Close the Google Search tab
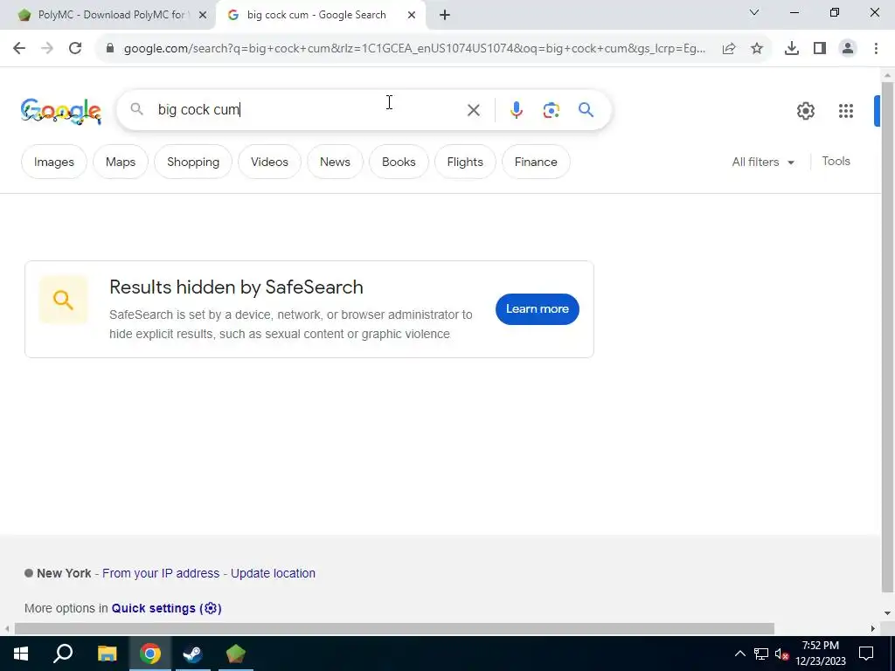The width and height of the screenshot is (895, 671). [411, 16]
